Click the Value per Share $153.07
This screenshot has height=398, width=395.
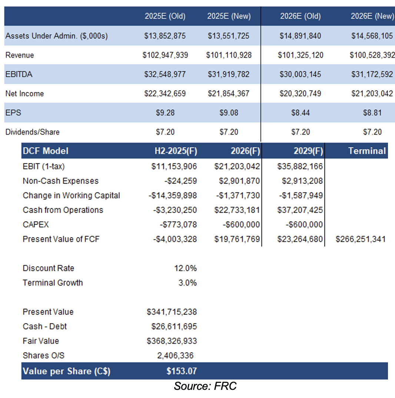click(181, 371)
